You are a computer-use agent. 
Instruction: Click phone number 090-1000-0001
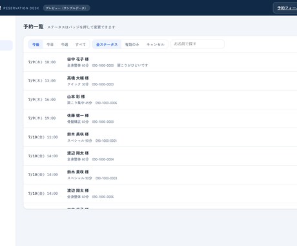tap(106, 140)
